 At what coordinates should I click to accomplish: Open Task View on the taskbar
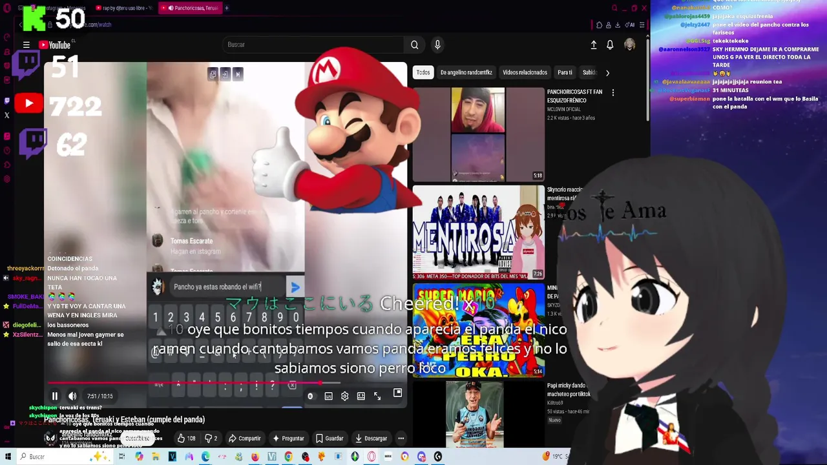point(121,457)
